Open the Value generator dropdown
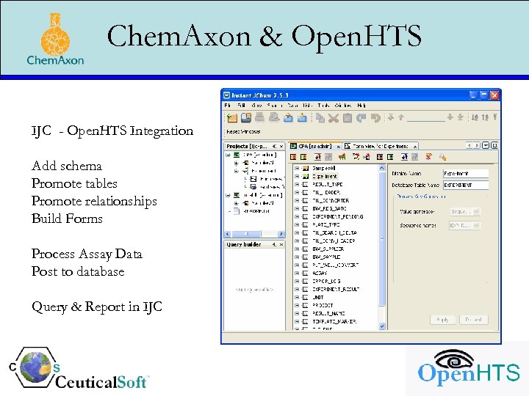This screenshot has height=396, width=529. [476, 211]
